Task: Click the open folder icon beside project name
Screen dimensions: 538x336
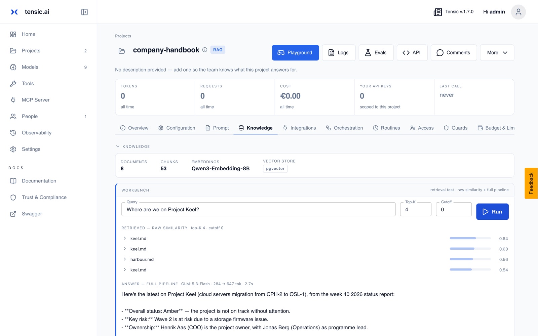Action: point(122,51)
